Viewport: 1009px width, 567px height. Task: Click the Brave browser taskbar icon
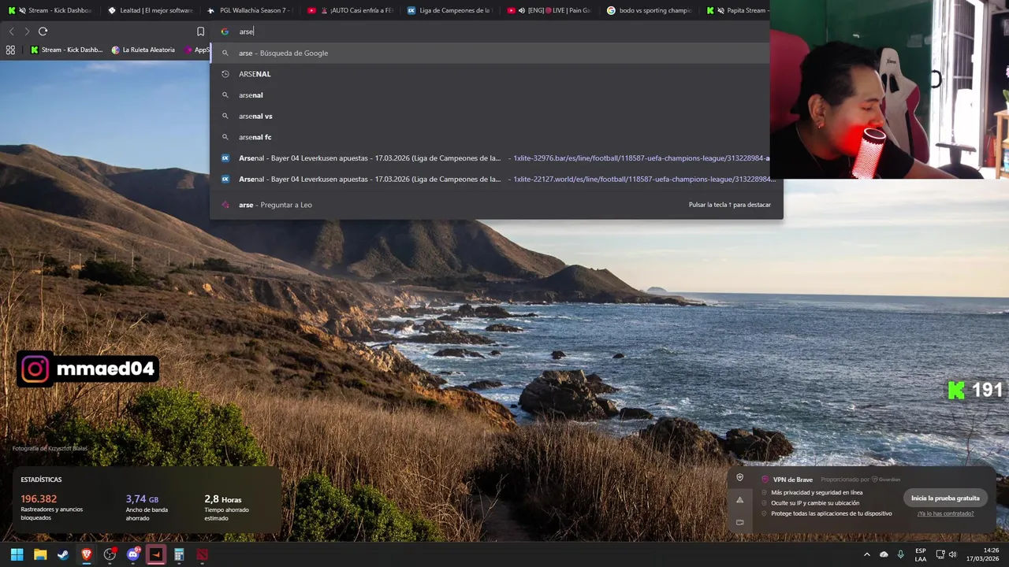(87, 554)
